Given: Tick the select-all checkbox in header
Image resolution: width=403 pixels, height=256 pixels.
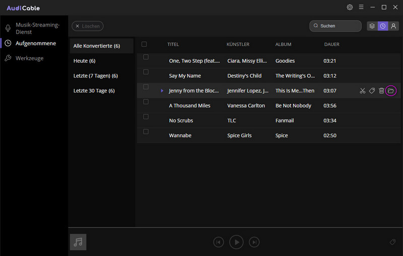Looking at the screenshot, I should 144,44.
